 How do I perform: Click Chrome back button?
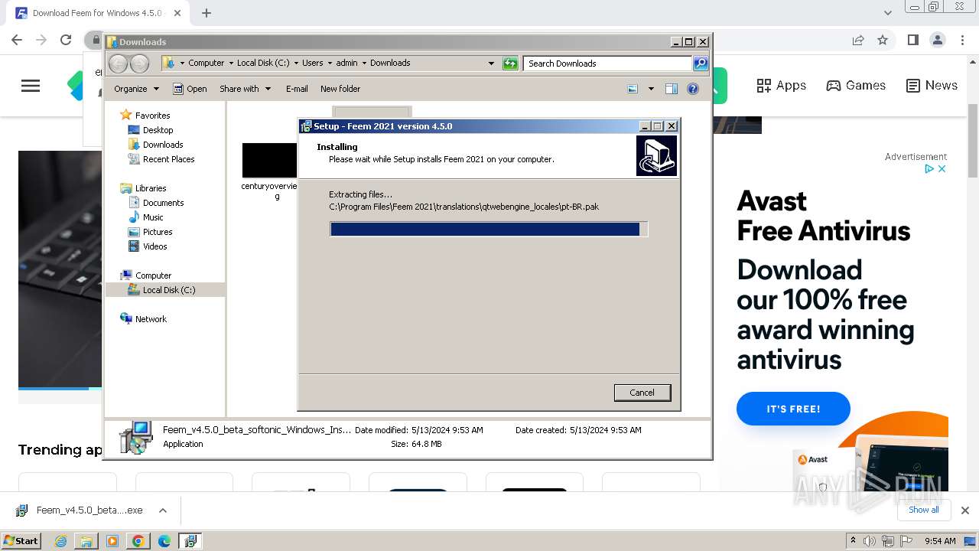point(17,40)
